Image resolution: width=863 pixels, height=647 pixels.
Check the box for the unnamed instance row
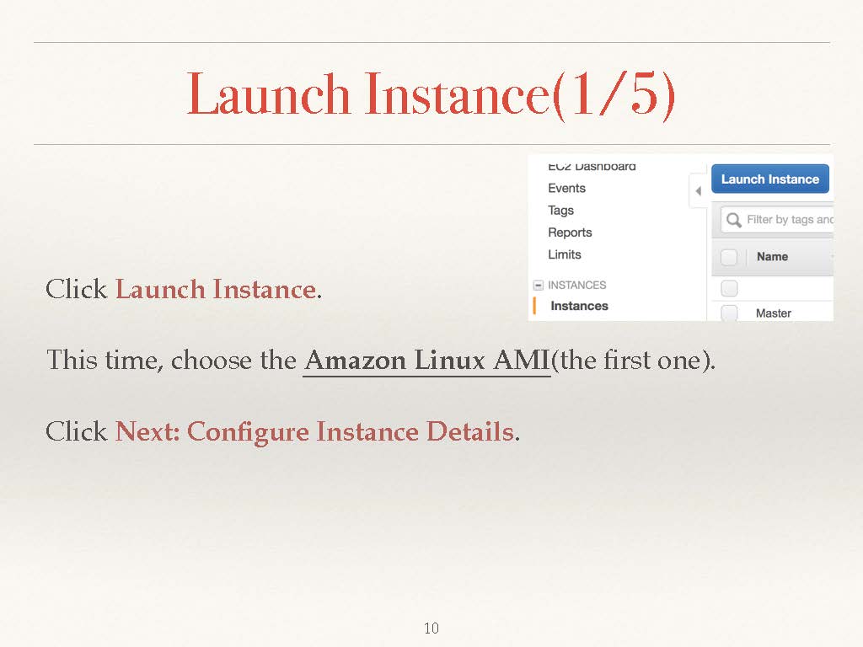729,288
